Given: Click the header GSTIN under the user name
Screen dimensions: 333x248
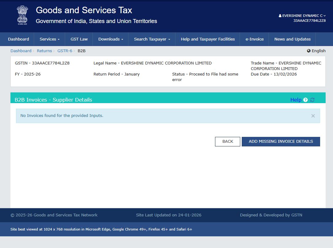Looking at the screenshot, I should coord(309,21).
